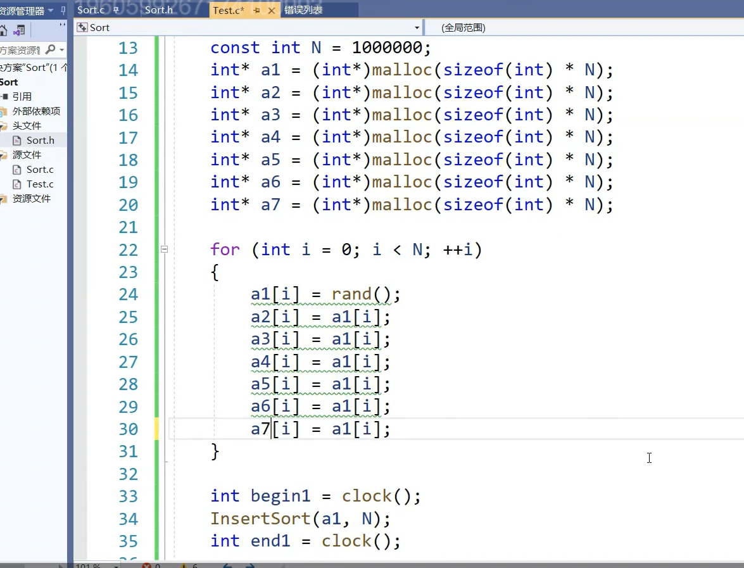744x568 pixels.
Task: Select the Test.c* editor tab
Action: tap(229, 10)
